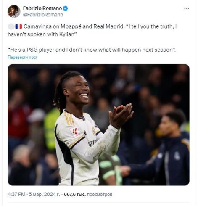Click 'haven't spoken with Kylian' text line
The height and width of the screenshot is (206, 198).
[42, 34]
